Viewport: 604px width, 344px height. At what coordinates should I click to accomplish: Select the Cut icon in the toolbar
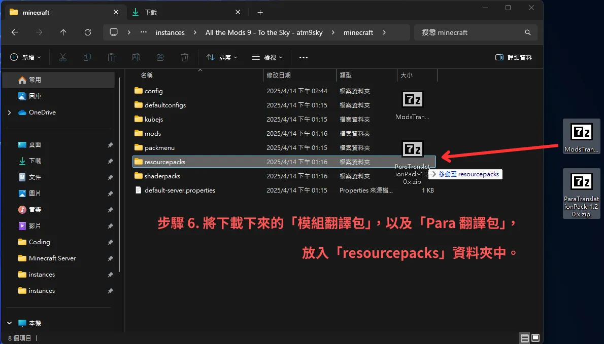tap(62, 57)
